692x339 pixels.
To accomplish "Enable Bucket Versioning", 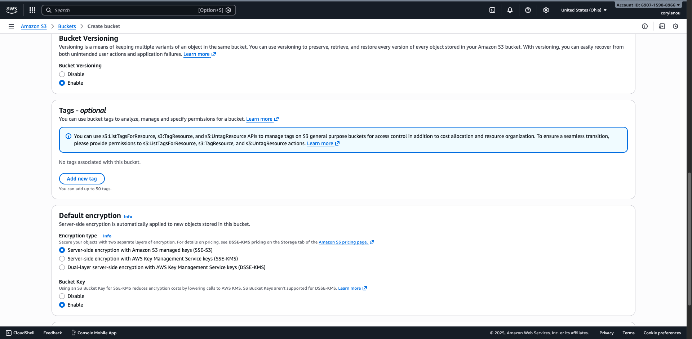I will (x=62, y=82).
